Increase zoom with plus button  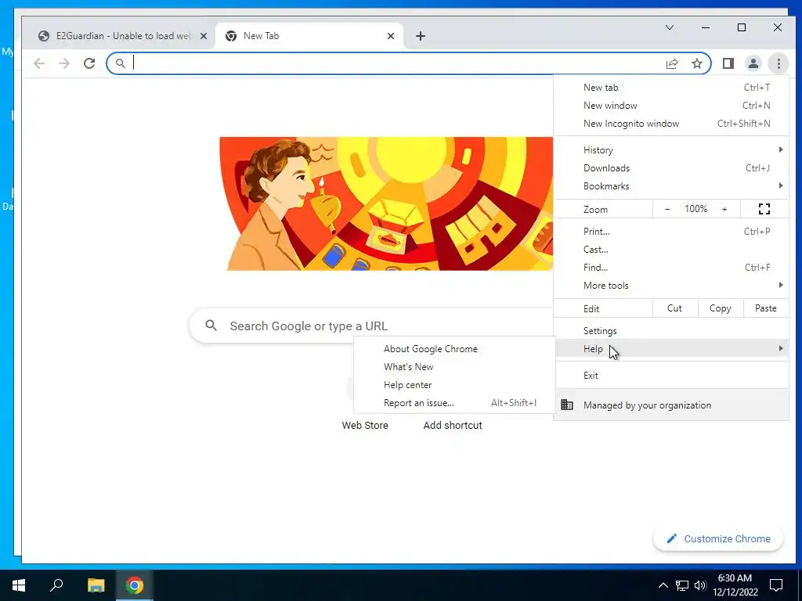(x=724, y=209)
